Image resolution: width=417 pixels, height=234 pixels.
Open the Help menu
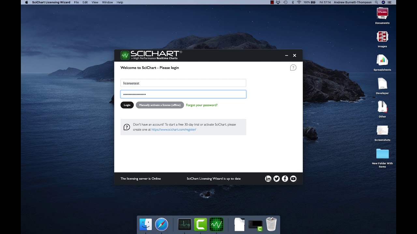[120, 2]
